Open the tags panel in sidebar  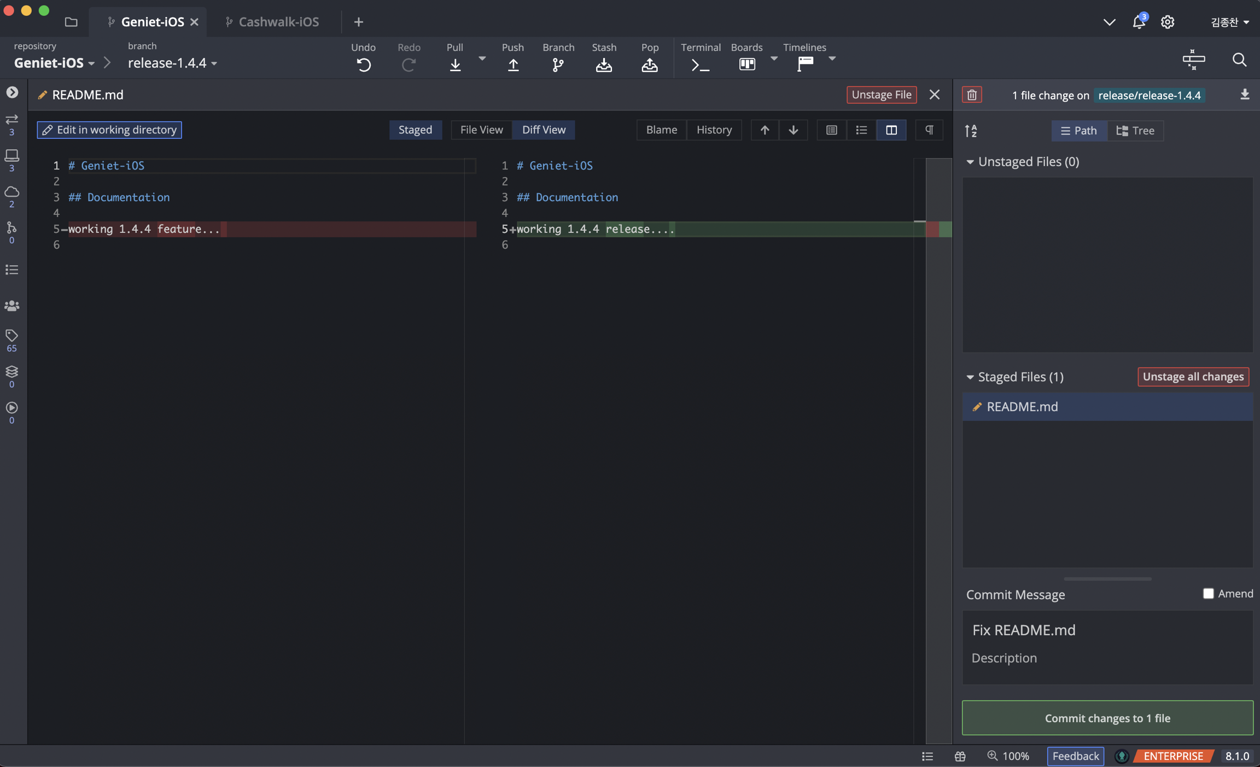point(11,335)
